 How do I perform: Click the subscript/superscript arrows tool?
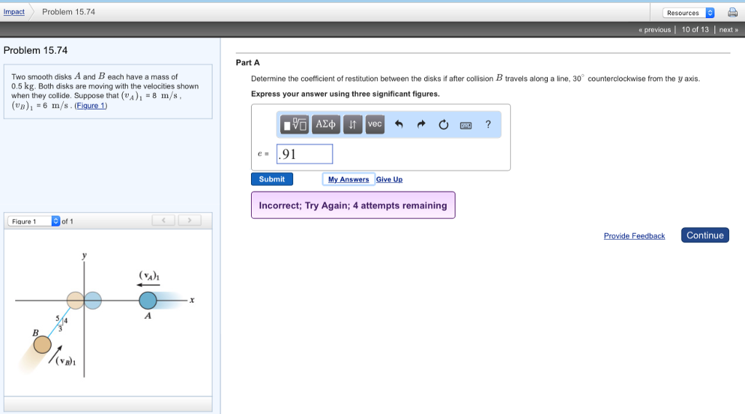pos(352,125)
